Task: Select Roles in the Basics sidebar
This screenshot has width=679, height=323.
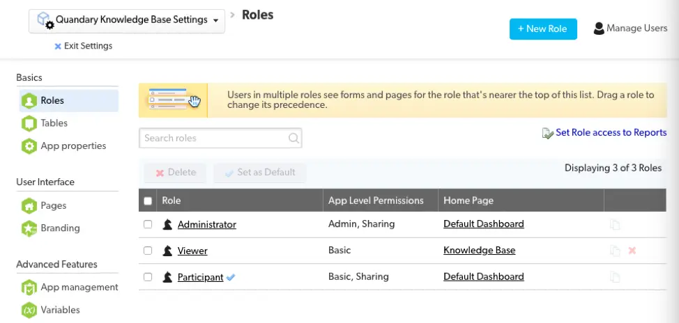Action: 69,100
